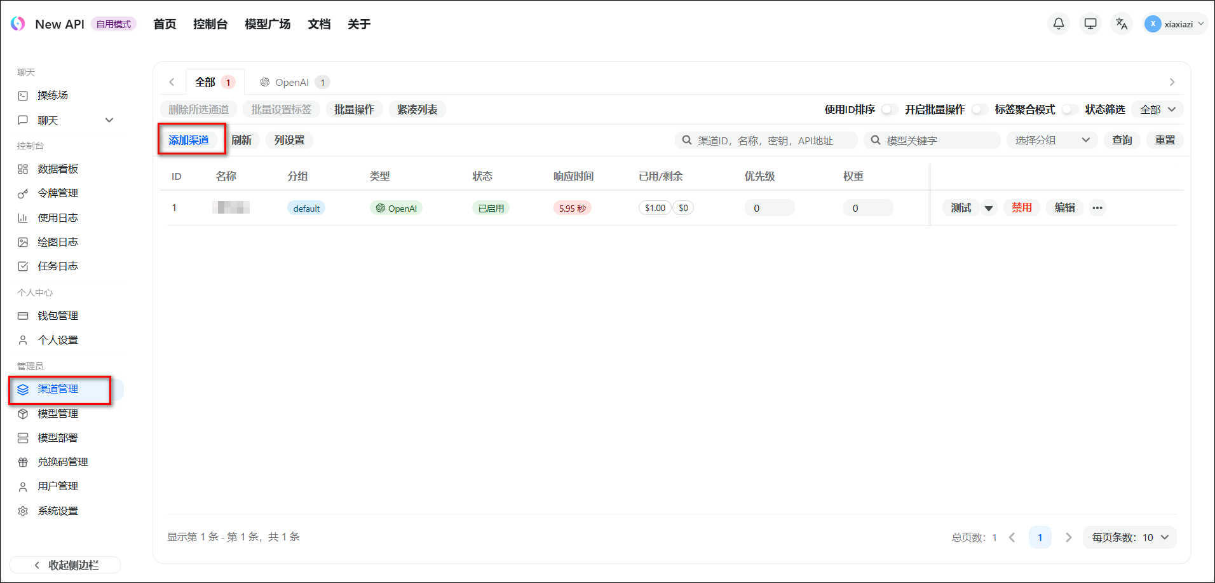Screen dimensions: 1215x583
Task: Click the notification bell icon
Action: tap(1058, 24)
